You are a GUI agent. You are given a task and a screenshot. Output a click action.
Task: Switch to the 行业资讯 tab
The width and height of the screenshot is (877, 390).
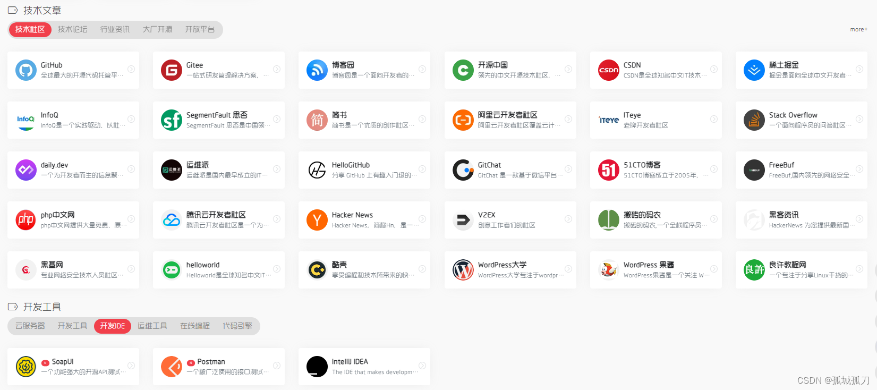(115, 30)
